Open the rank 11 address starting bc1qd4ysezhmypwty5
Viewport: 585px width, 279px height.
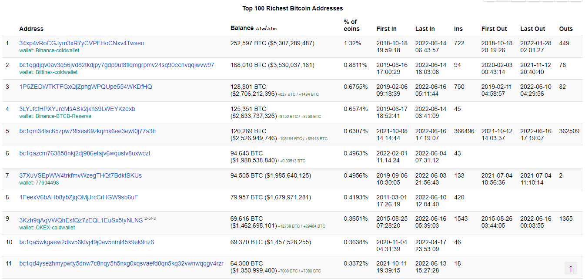pyautogui.click(x=121, y=264)
